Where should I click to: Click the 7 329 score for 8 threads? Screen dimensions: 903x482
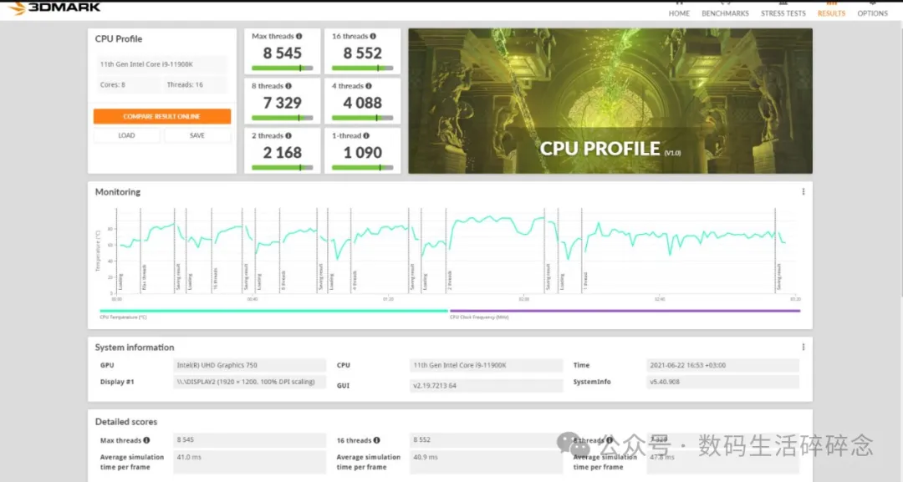(283, 103)
